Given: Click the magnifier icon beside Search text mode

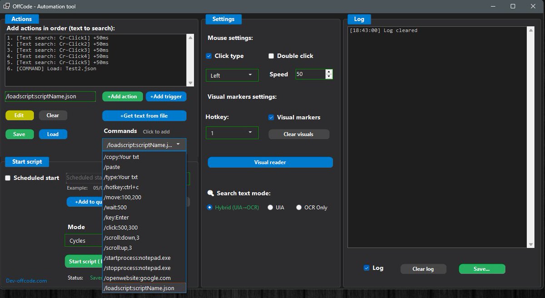Looking at the screenshot, I should click(x=210, y=193).
